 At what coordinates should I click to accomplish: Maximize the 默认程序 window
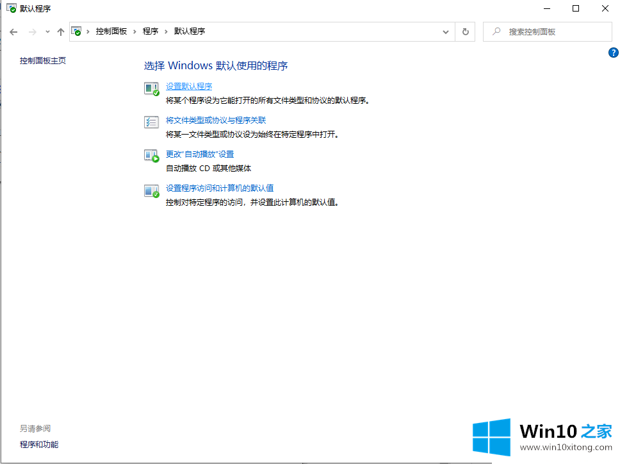point(576,8)
